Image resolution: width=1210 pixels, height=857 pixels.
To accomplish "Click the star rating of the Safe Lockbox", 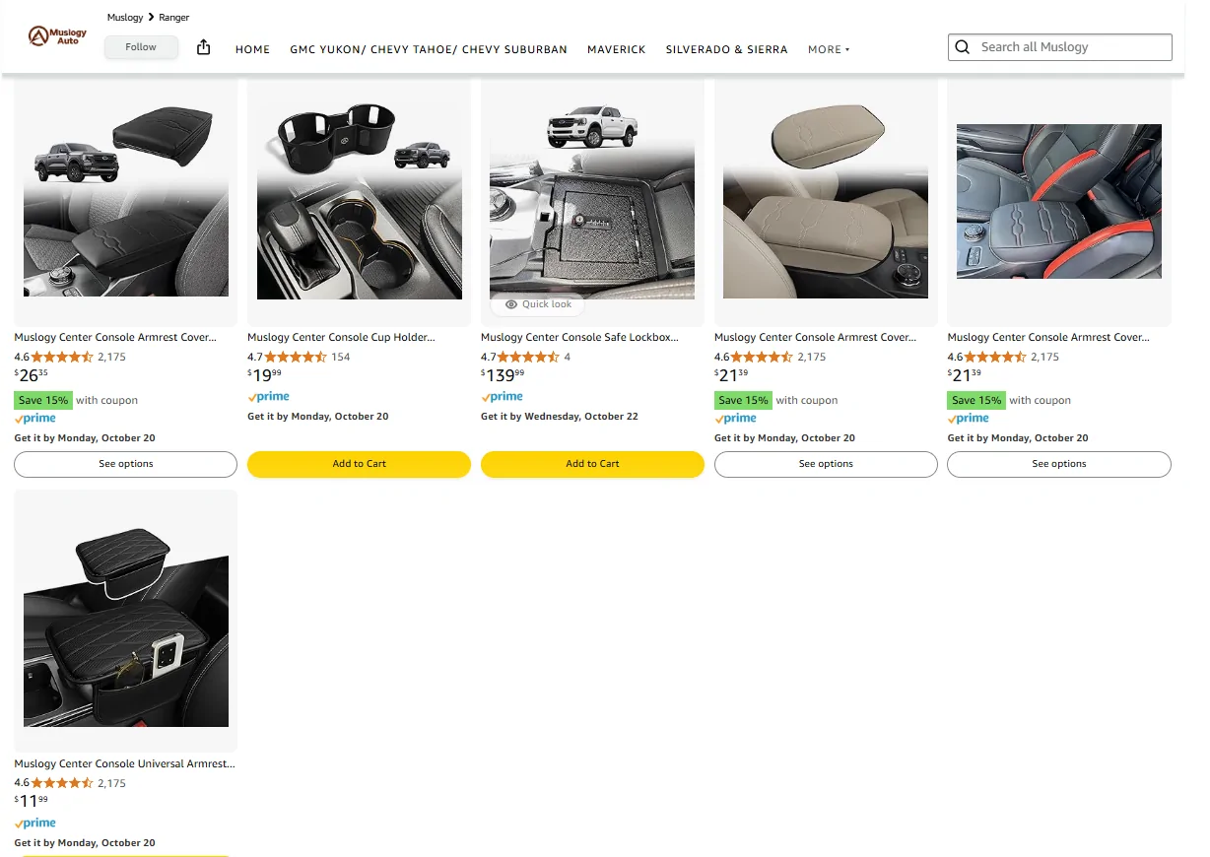I will tap(529, 357).
